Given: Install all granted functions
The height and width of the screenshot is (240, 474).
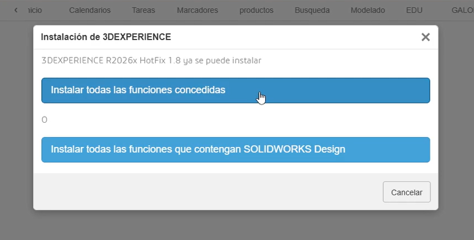Looking at the screenshot, I should coord(236,91).
